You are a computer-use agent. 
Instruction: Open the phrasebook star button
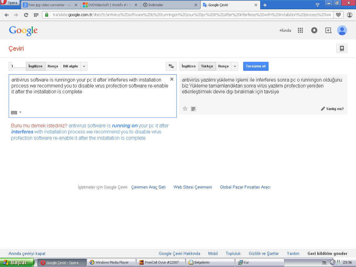click(342, 48)
